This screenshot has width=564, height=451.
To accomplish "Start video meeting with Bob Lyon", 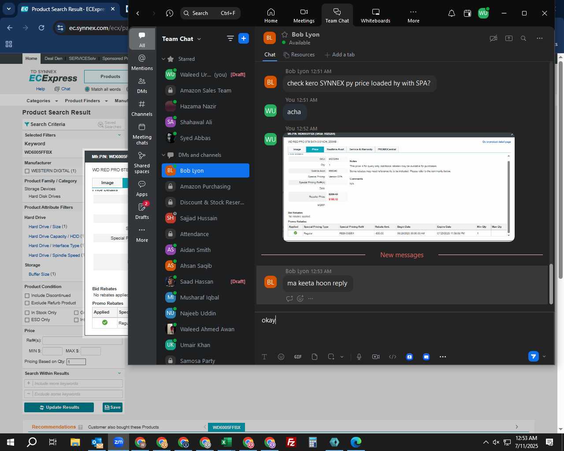I will (x=493, y=38).
